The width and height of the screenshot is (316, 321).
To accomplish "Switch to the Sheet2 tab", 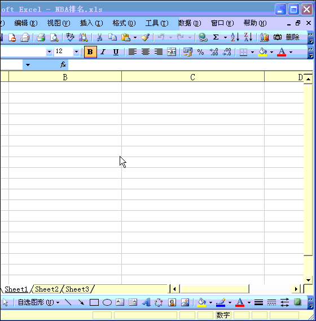I will pos(47,289).
